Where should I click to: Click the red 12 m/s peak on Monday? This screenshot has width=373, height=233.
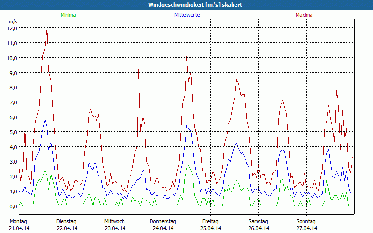[x=47, y=29]
